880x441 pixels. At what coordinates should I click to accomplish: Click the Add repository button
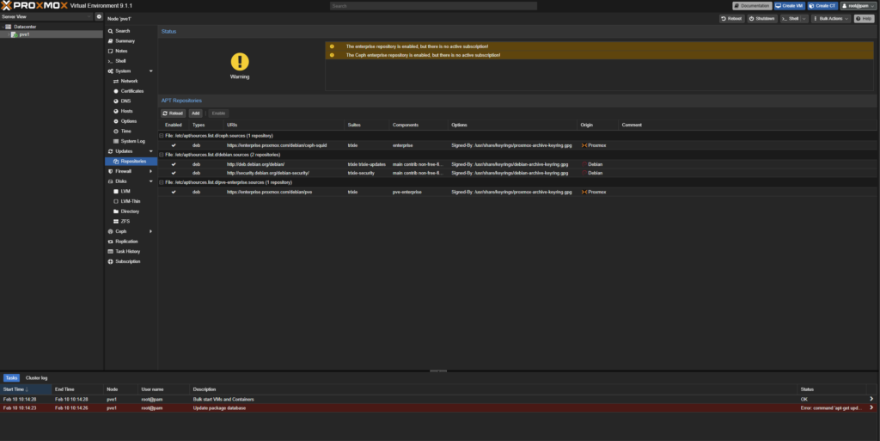195,113
